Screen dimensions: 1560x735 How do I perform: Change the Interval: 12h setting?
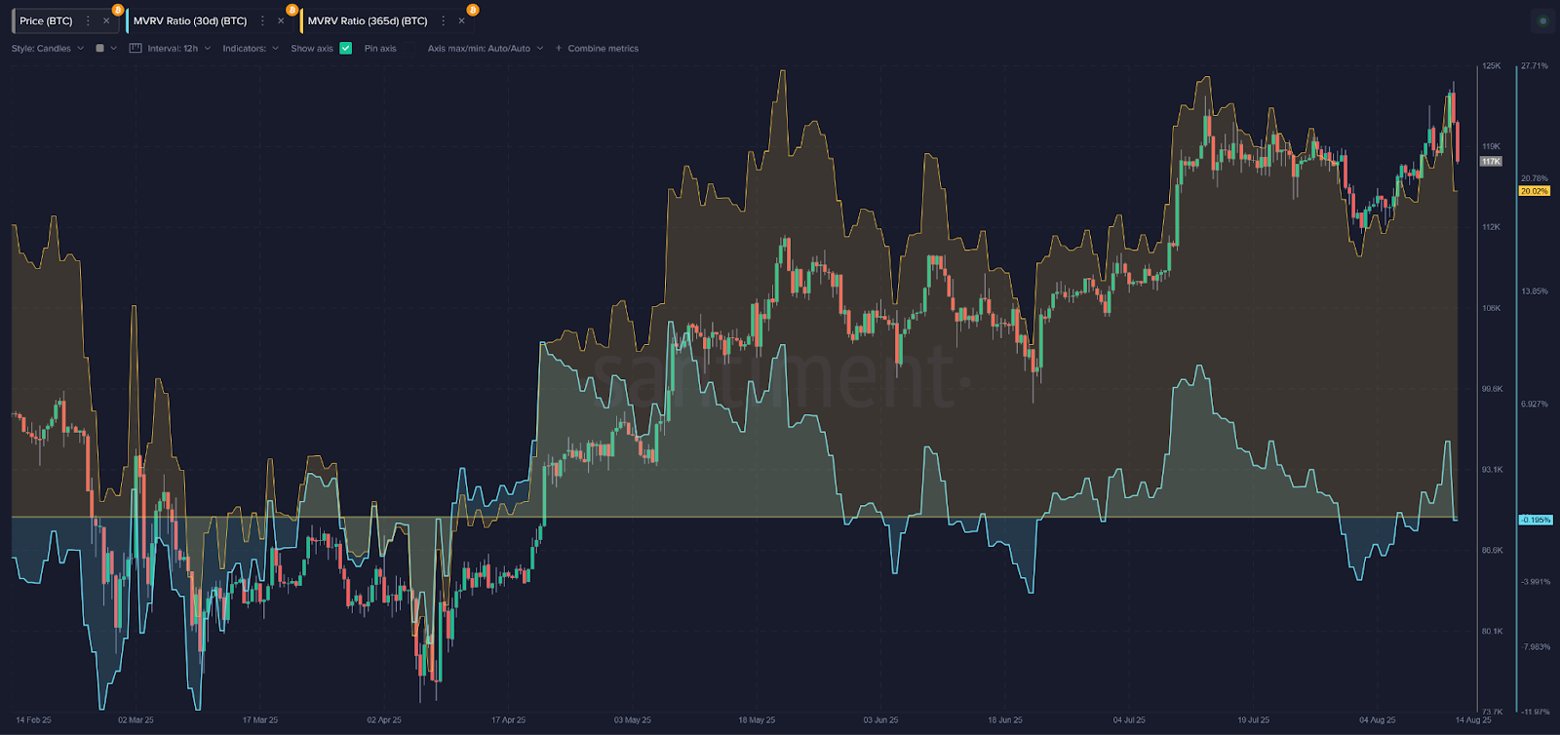[178, 48]
